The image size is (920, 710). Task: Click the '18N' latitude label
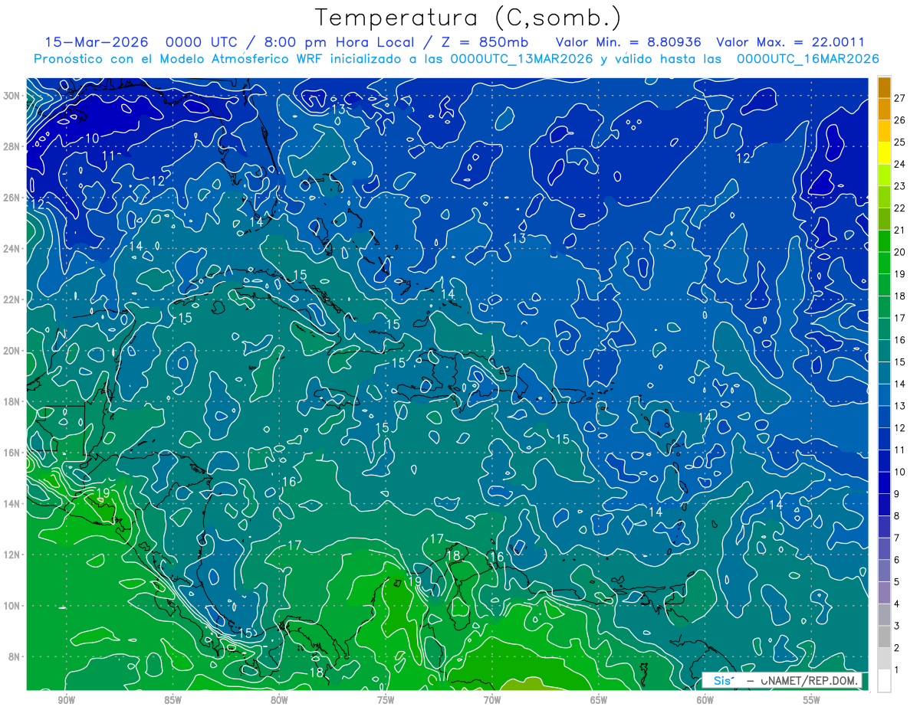coord(11,401)
